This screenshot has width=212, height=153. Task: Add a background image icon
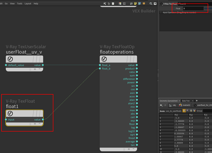pos(140,4)
